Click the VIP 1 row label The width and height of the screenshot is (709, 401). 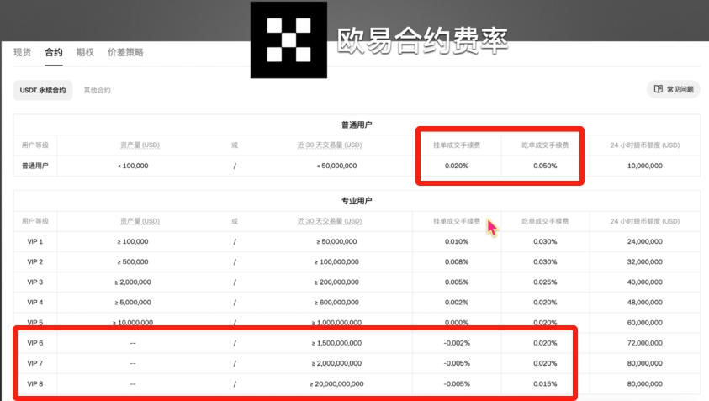click(x=35, y=241)
